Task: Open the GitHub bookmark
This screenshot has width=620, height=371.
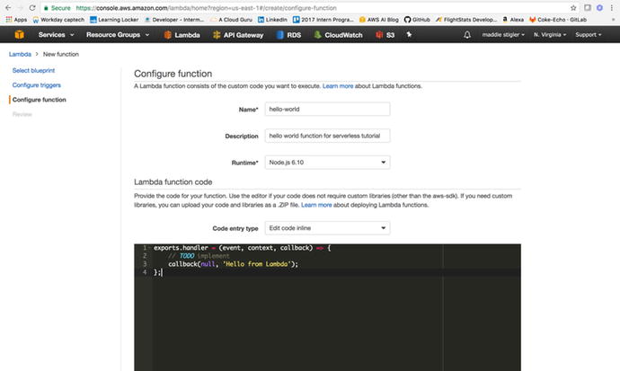Action: pos(417,20)
